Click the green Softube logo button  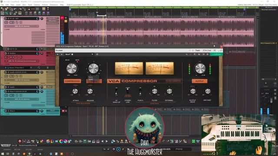[x=216, y=54]
